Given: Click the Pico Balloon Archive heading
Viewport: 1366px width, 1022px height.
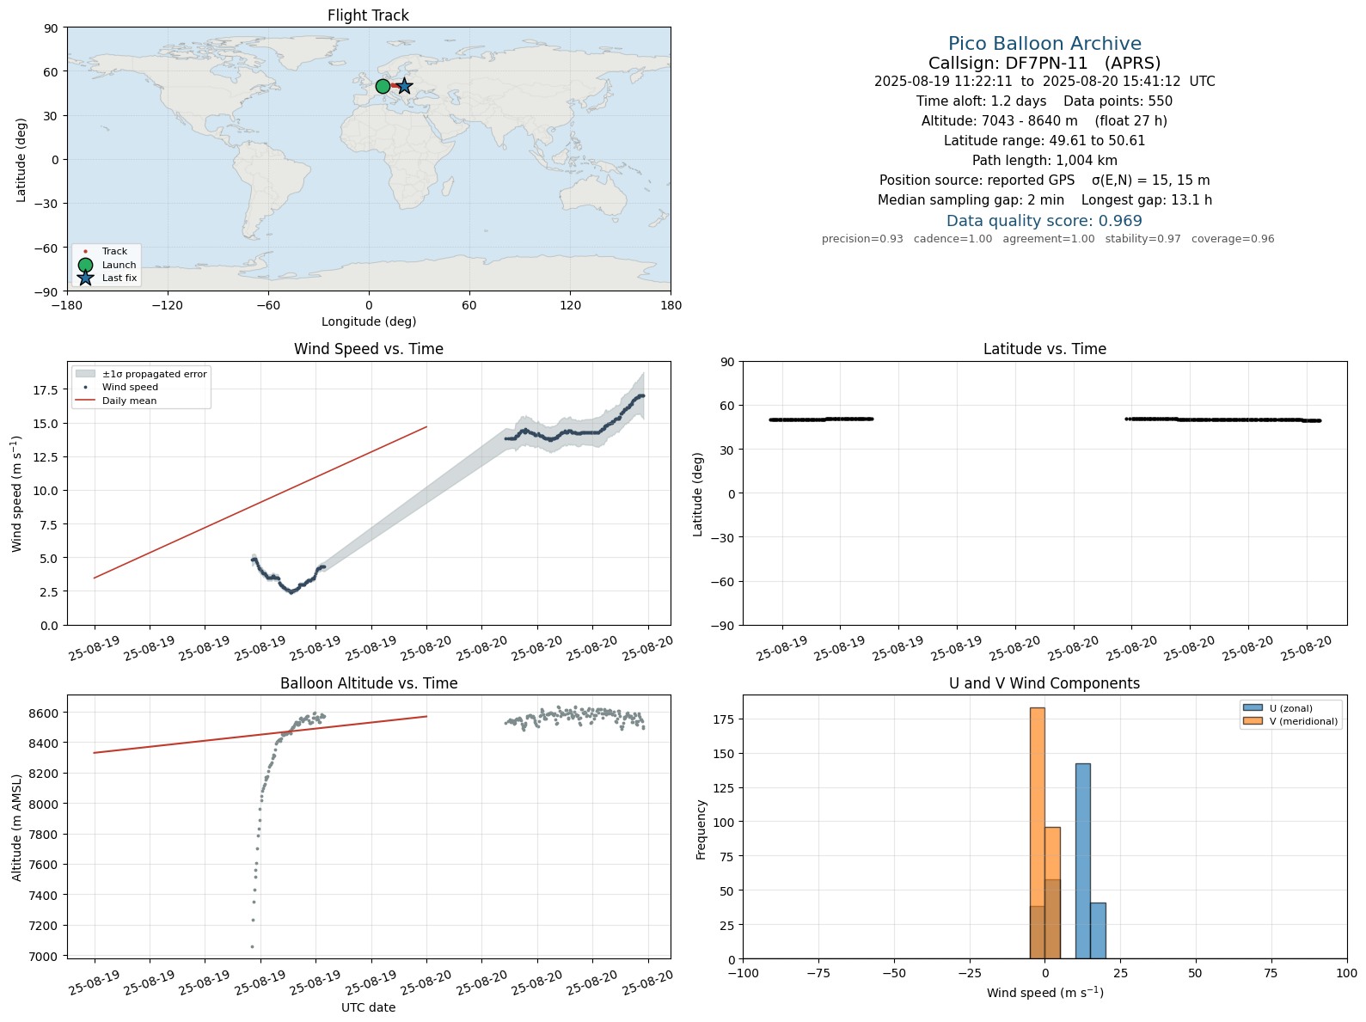Looking at the screenshot, I should point(1044,44).
